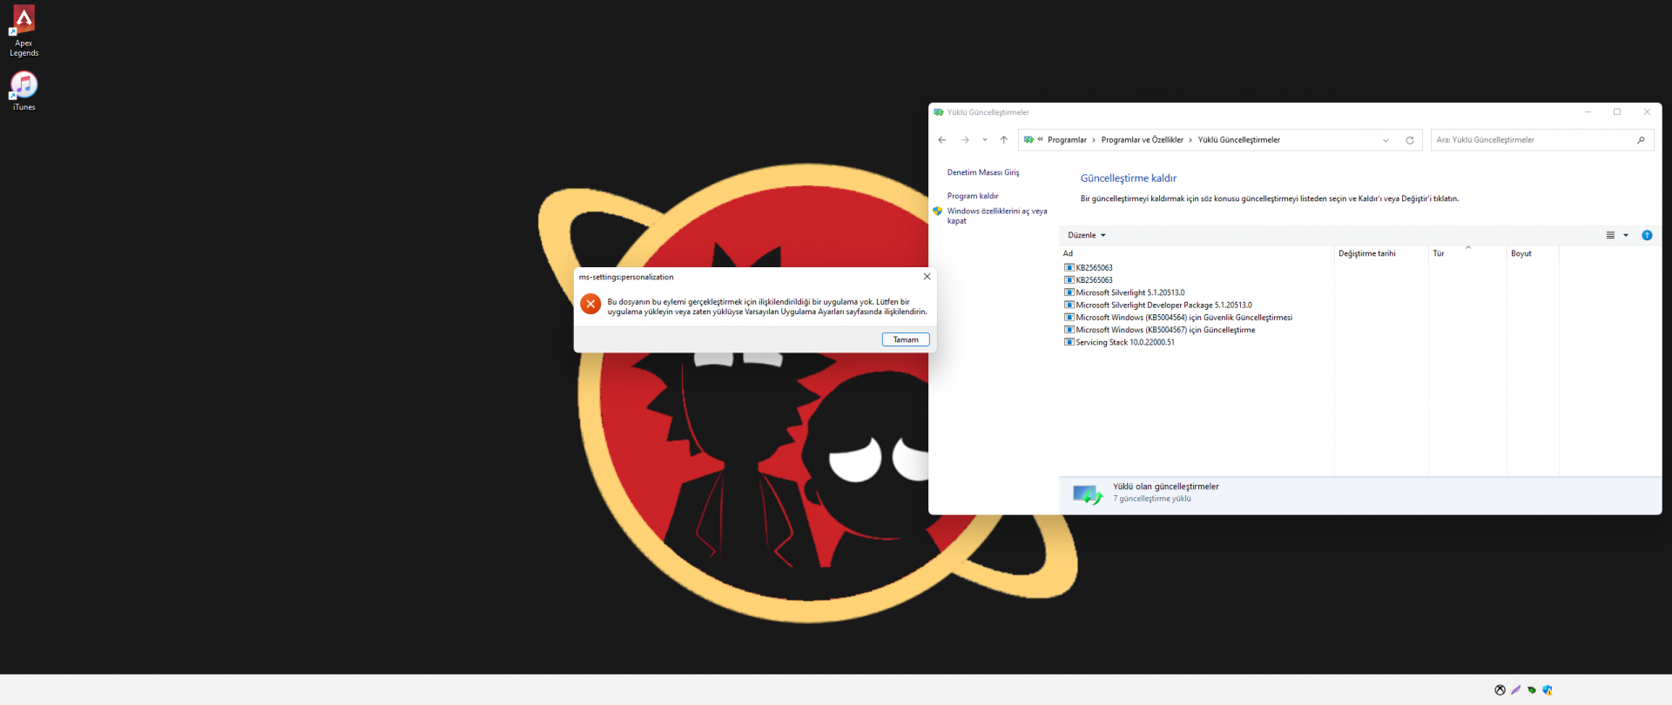Select KB5004567 Güncelleştirme entry
The image size is (1672, 705).
pyautogui.click(x=1166, y=330)
